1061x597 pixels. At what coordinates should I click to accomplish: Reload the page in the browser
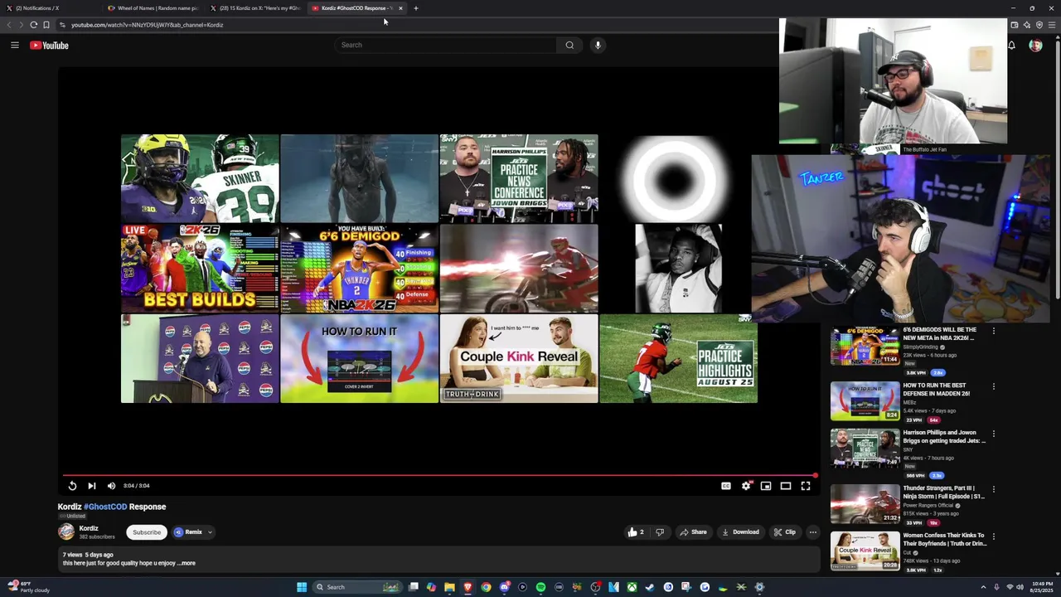click(x=33, y=25)
